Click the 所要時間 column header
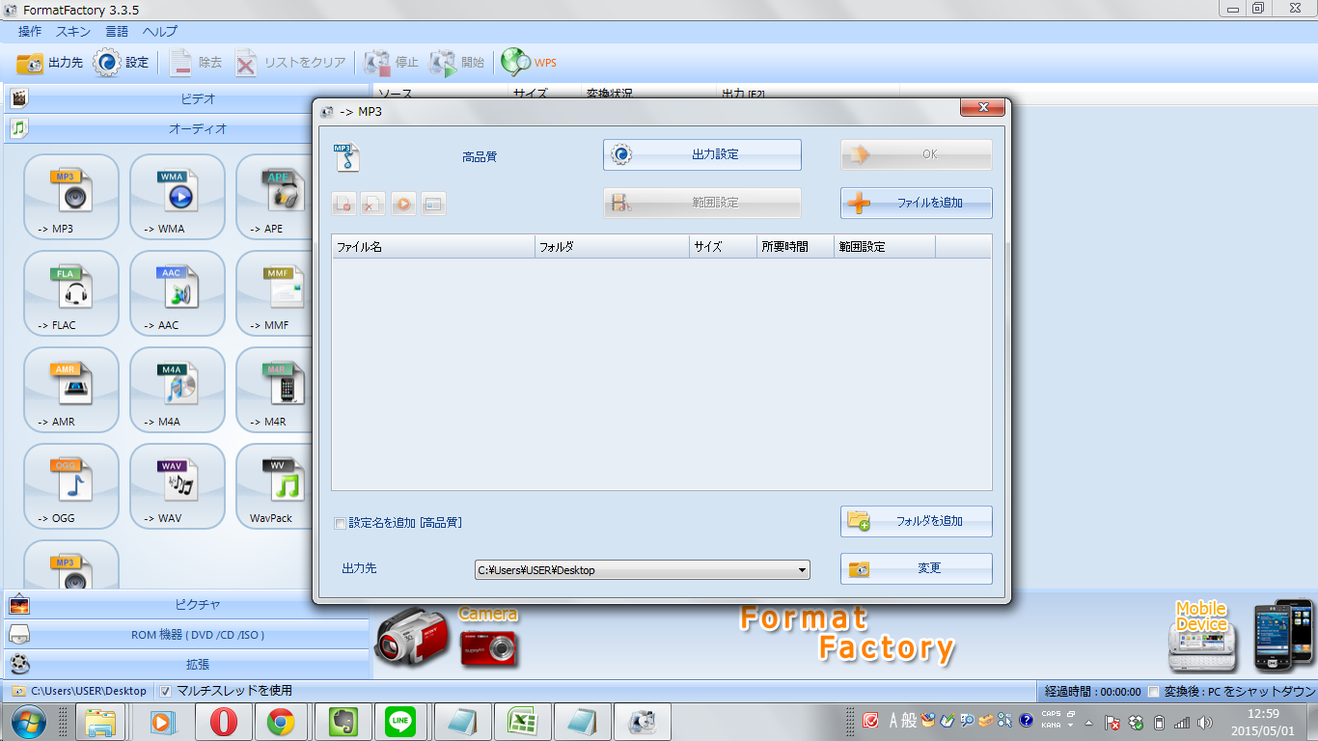The width and height of the screenshot is (1318, 741). click(x=796, y=247)
